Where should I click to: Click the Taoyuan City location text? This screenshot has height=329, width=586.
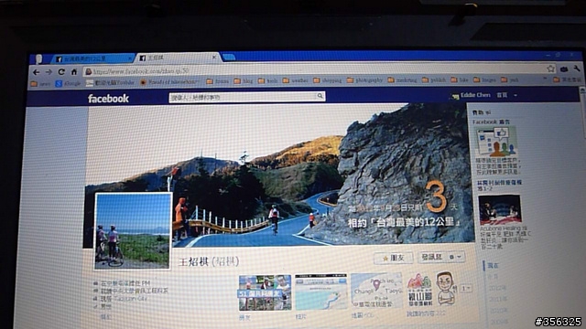coord(131,299)
